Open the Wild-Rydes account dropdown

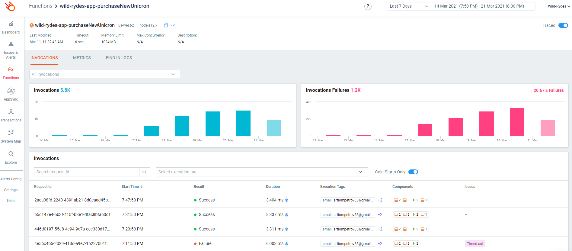[559, 6]
